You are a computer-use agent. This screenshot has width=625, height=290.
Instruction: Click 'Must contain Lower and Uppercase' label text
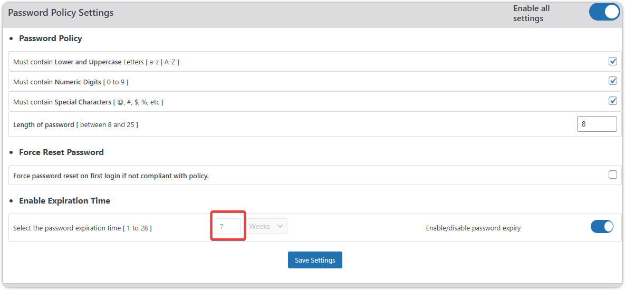(x=96, y=62)
